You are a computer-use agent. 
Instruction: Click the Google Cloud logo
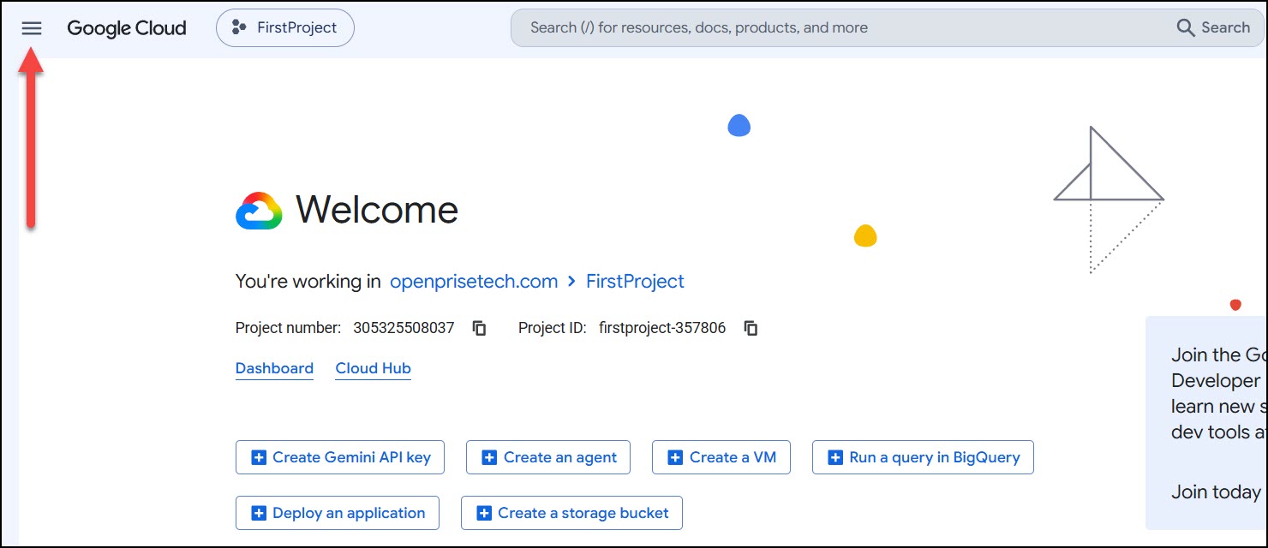click(127, 28)
